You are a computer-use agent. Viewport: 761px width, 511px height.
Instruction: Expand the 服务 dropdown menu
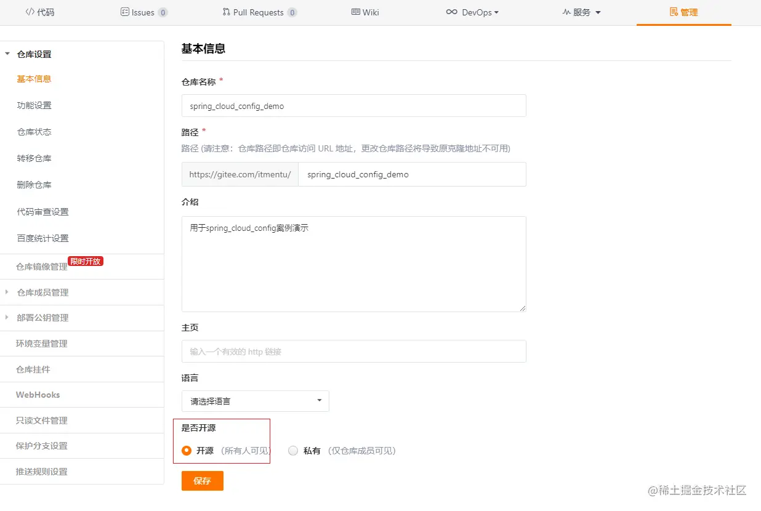581,12
